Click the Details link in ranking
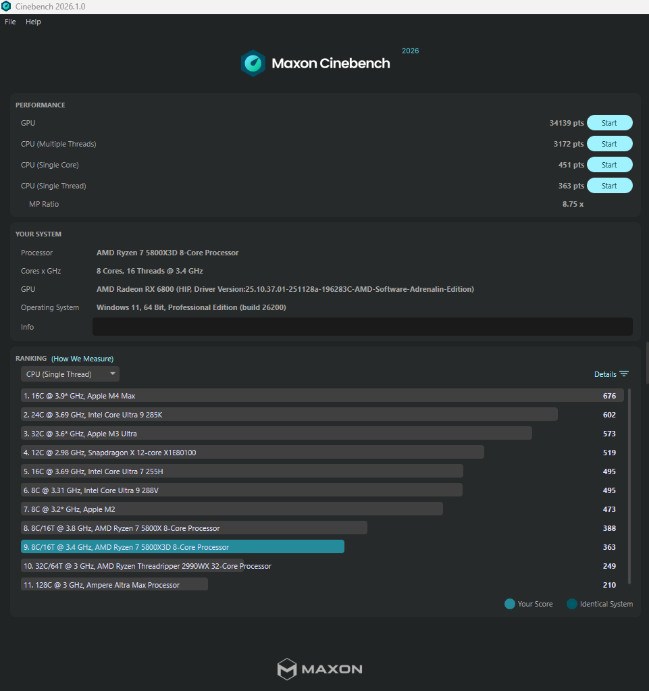The height and width of the screenshot is (691, 649). [x=605, y=374]
